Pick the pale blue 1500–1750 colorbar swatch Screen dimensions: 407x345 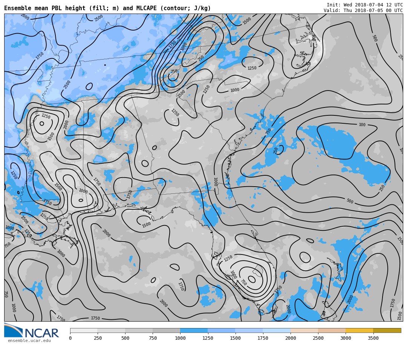pyautogui.click(x=249, y=330)
